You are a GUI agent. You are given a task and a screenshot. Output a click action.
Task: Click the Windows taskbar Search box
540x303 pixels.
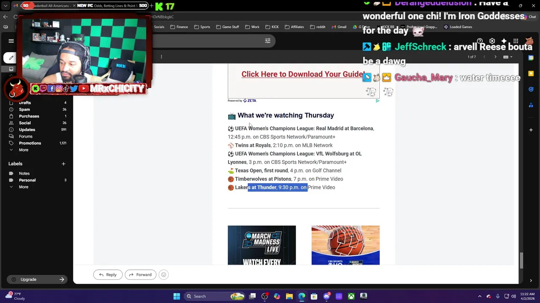pyautogui.click(x=215, y=296)
